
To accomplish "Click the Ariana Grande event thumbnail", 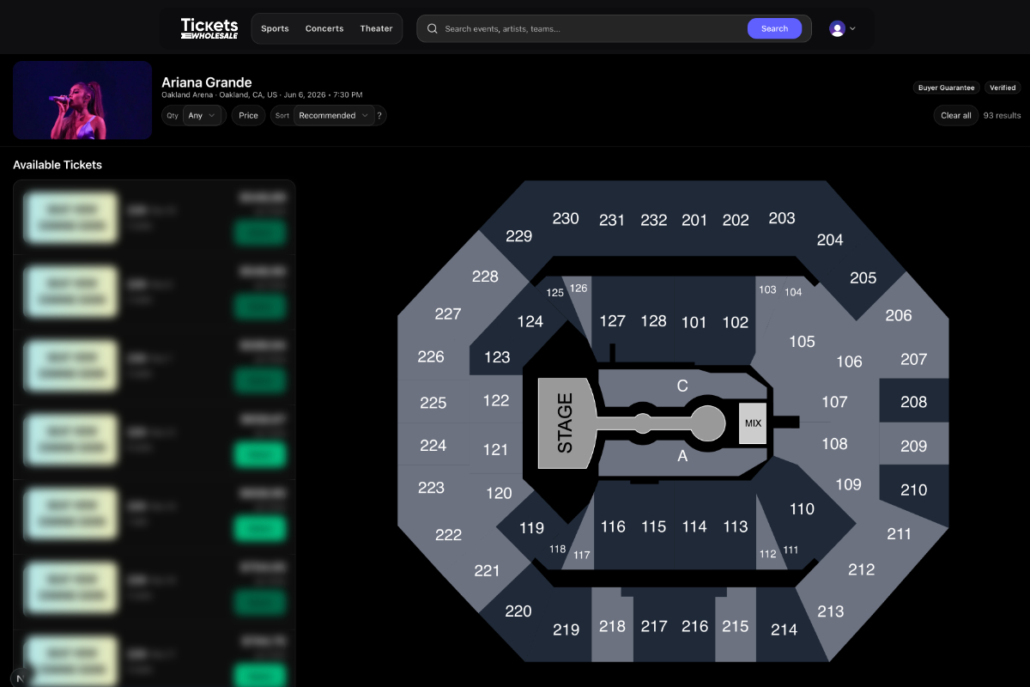I will pos(82,100).
